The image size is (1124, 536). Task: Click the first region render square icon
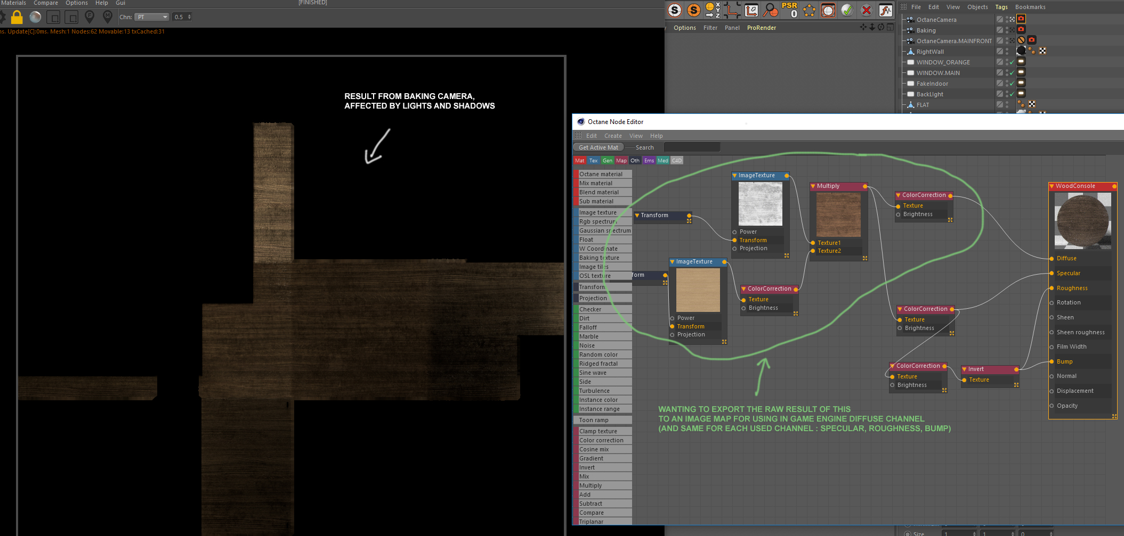point(53,18)
